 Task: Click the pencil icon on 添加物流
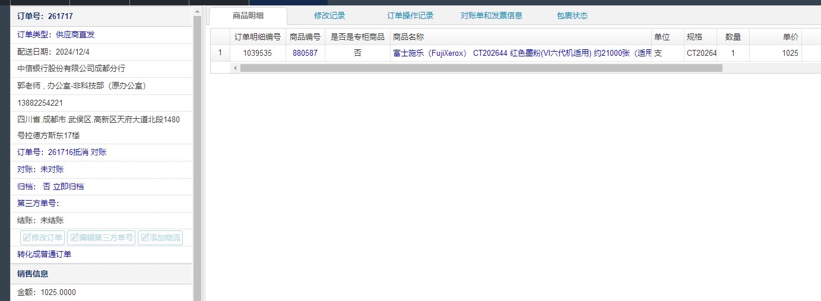(x=145, y=237)
